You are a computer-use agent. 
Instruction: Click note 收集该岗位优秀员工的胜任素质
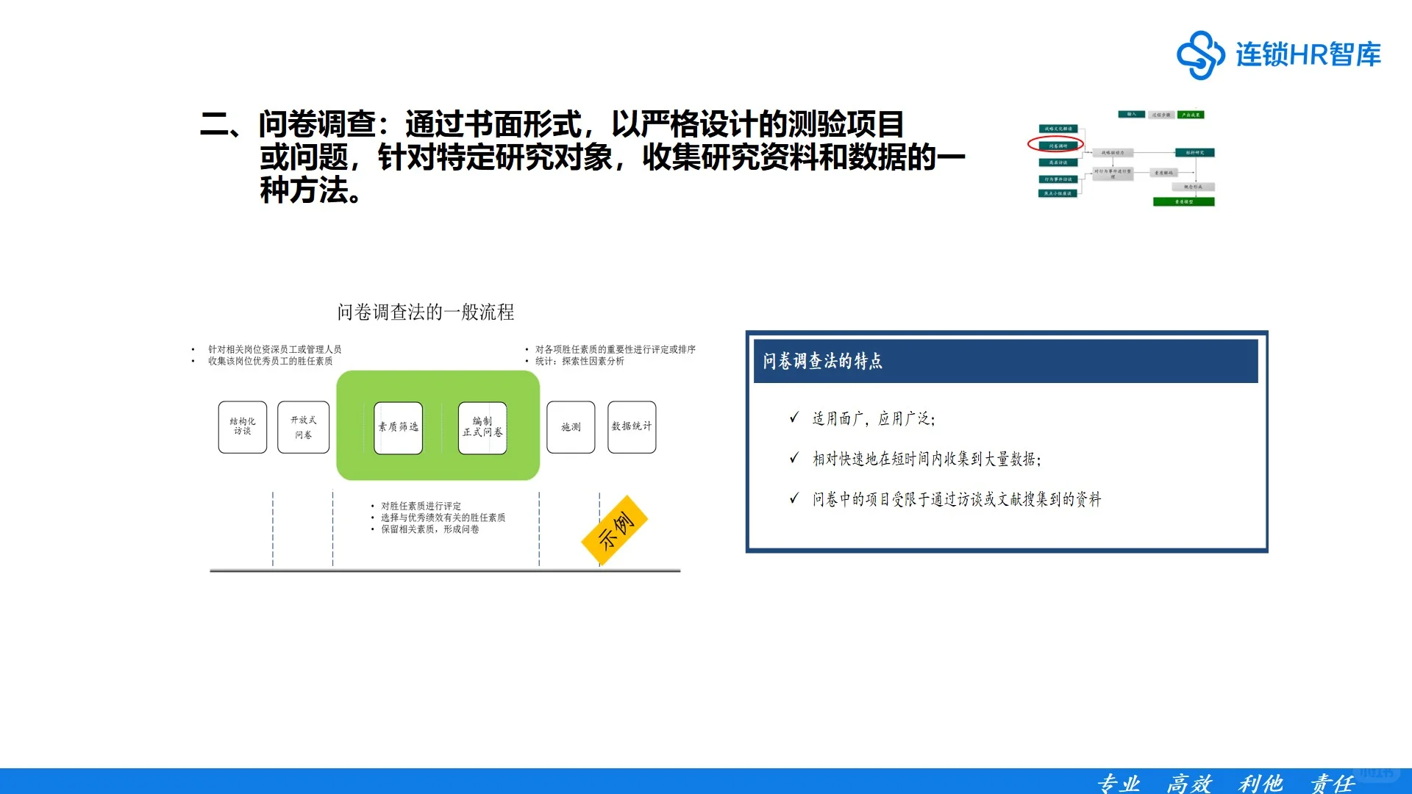coord(270,361)
